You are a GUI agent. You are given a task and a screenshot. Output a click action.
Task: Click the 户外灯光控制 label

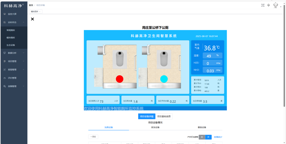(x=193, y=137)
